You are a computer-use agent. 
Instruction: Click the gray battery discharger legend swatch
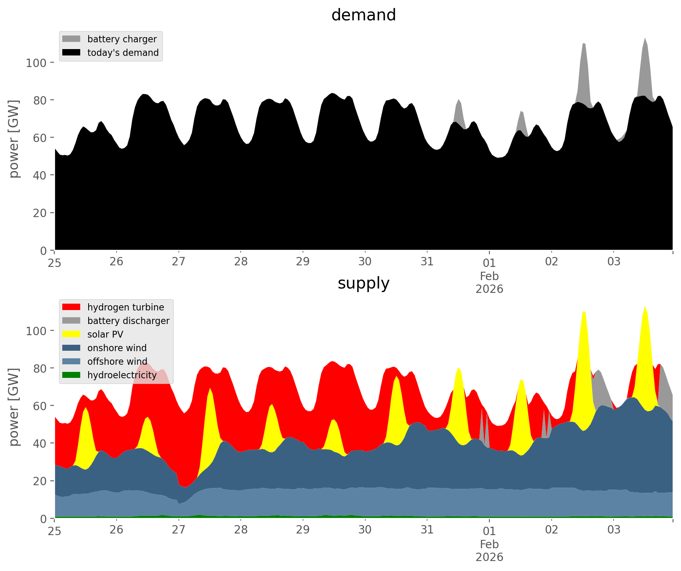[x=71, y=321]
